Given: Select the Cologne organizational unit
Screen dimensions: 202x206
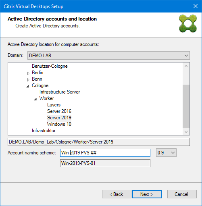Looking at the screenshot, I should 40,85.
